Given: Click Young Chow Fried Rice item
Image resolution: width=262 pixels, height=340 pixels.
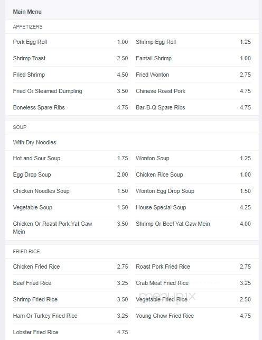Looking at the screenshot, I should [165, 316].
